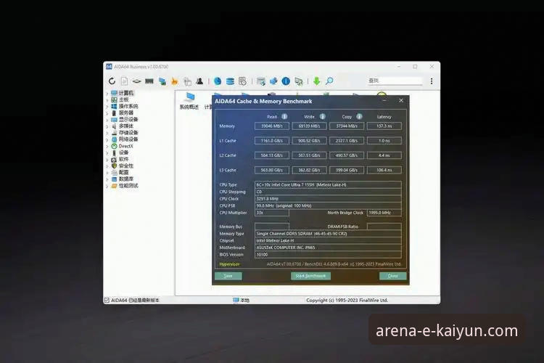Screen dimensions: 544x363
Task: Click info icon next to Write column
Action: click(x=323, y=117)
